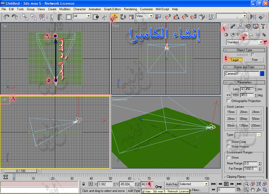Click the Camera01 name field
This screenshot has width=269, height=194.
242,74
